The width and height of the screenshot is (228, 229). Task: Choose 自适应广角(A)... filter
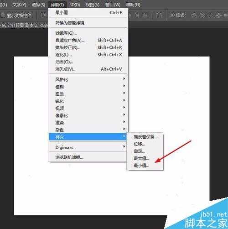tap(88, 40)
